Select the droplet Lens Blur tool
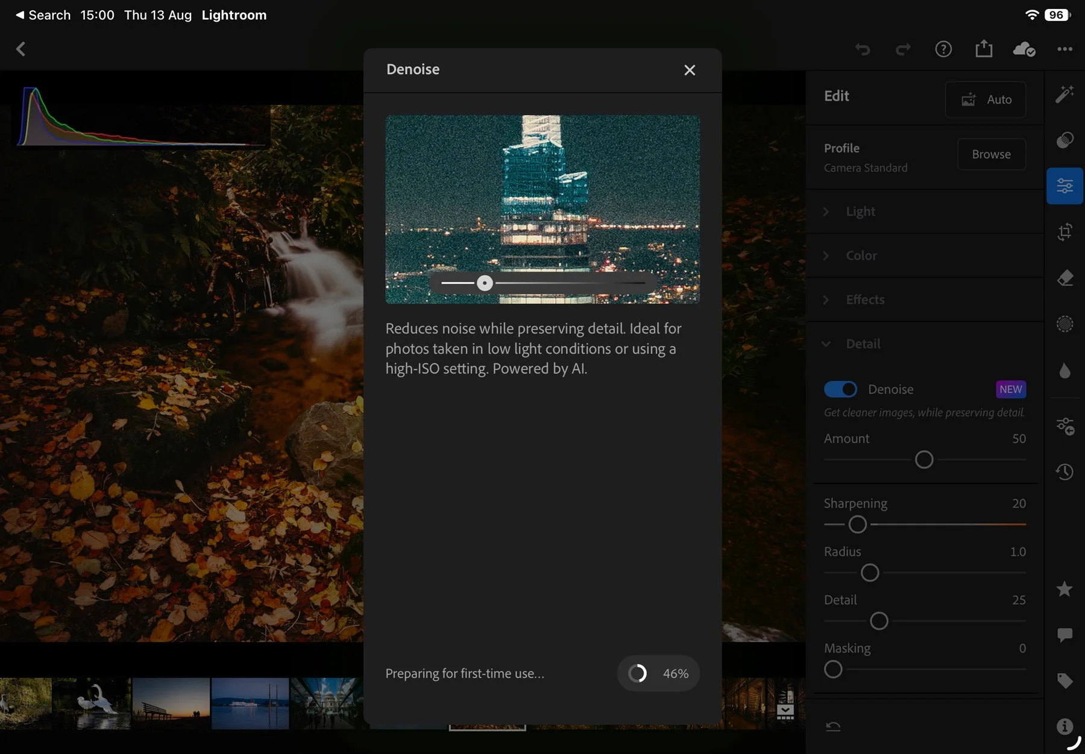Image resolution: width=1085 pixels, height=754 pixels. (x=1065, y=370)
